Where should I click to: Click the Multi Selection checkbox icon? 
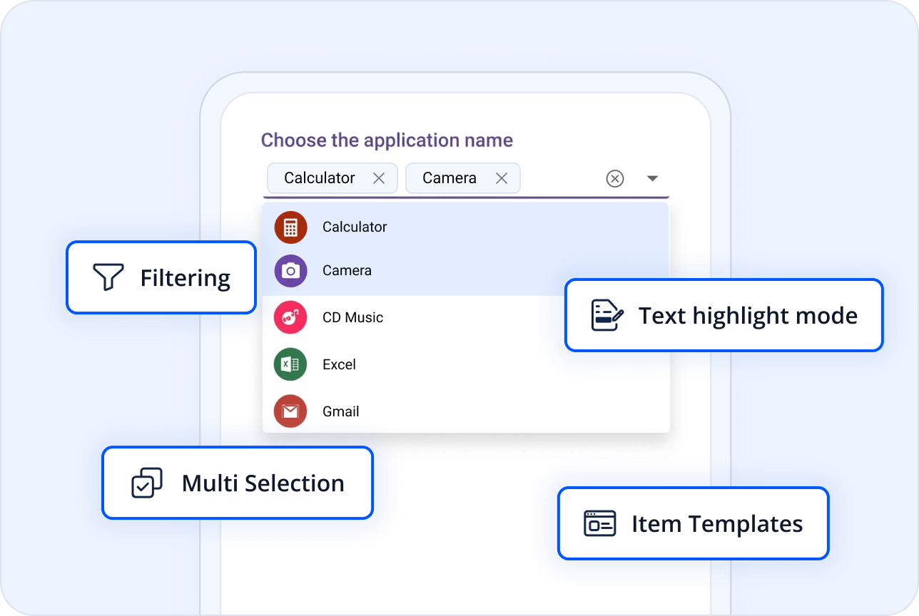point(147,483)
